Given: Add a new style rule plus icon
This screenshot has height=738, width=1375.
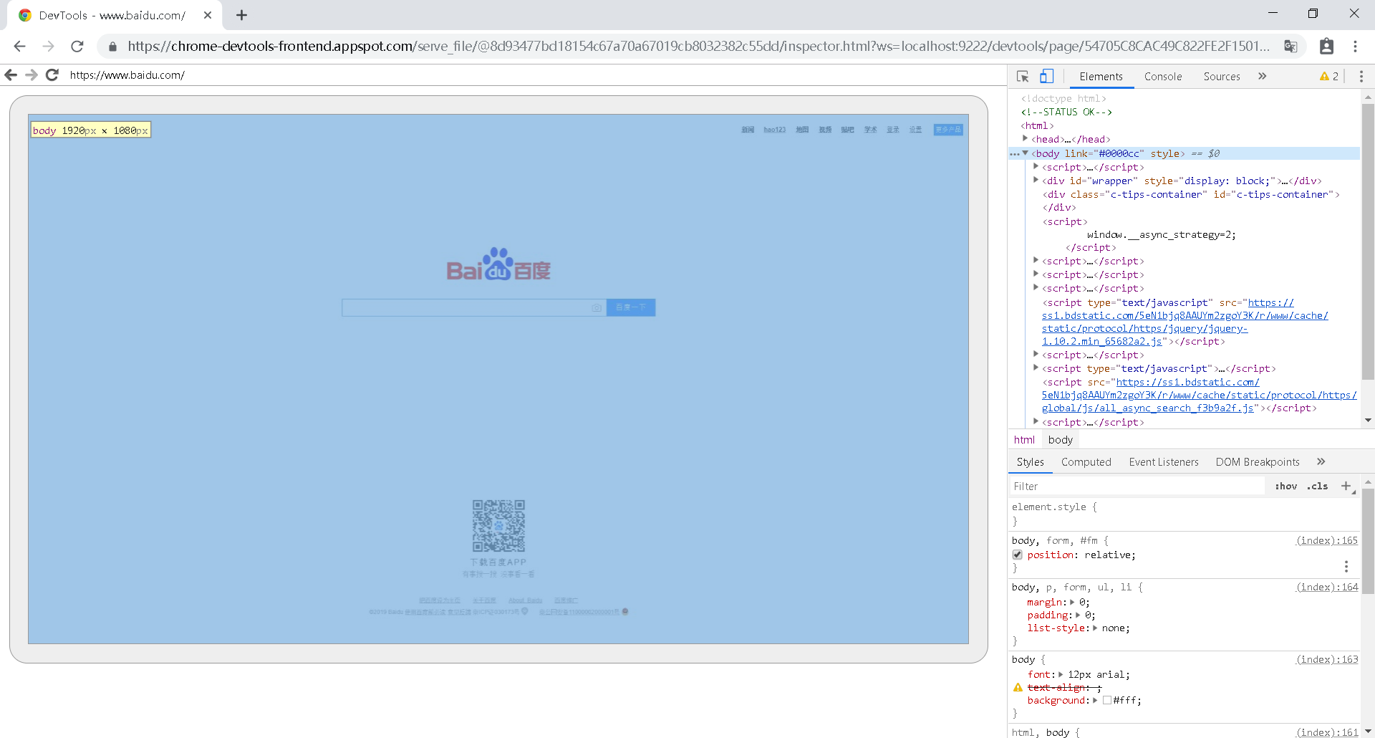Looking at the screenshot, I should click(x=1346, y=486).
